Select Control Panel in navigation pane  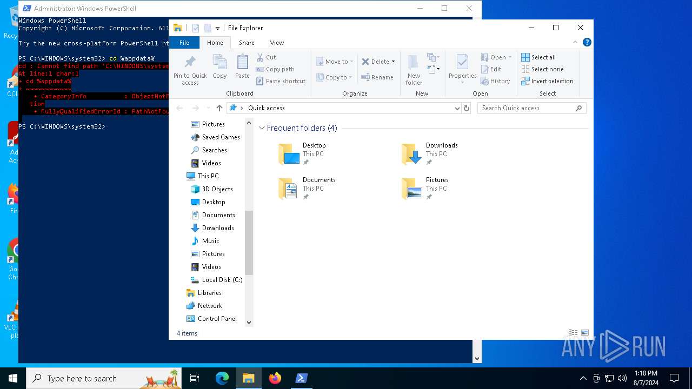pos(211,319)
